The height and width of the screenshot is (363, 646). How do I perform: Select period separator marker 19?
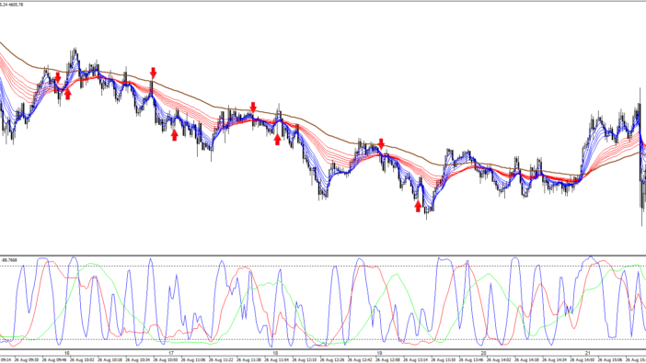[x=379, y=353]
